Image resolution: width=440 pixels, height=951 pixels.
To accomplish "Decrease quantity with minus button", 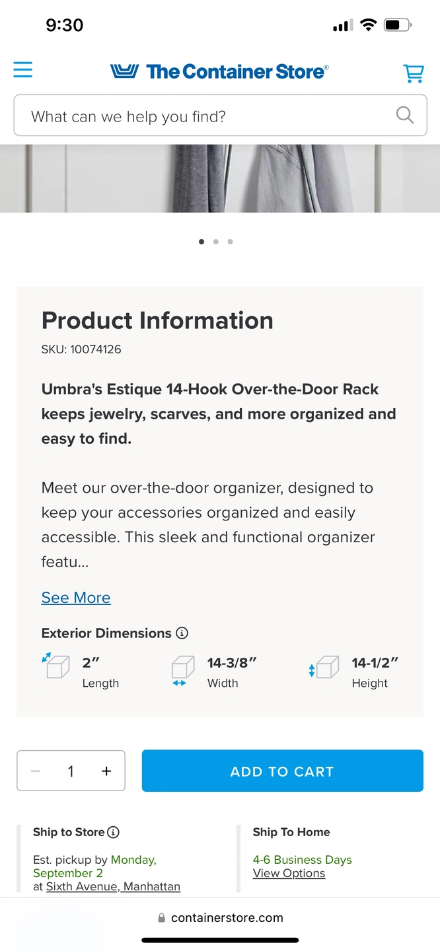I will coord(36,771).
